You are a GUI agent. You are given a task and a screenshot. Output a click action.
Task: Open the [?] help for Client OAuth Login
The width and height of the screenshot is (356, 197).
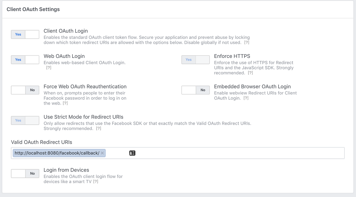tap(246, 42)
